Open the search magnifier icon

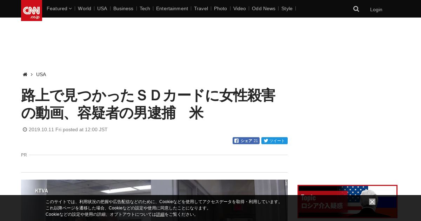pyautogui.click(x=356, y=9)
